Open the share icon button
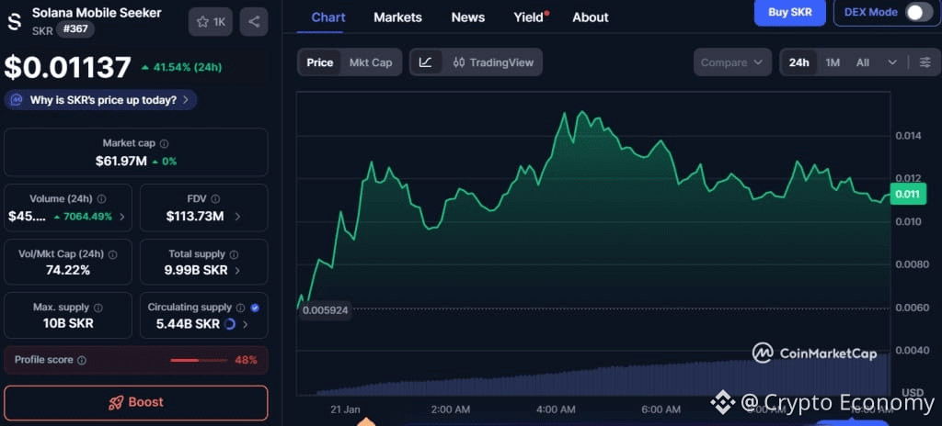Viewport: 942px width, 426px height. pos(254,22)
